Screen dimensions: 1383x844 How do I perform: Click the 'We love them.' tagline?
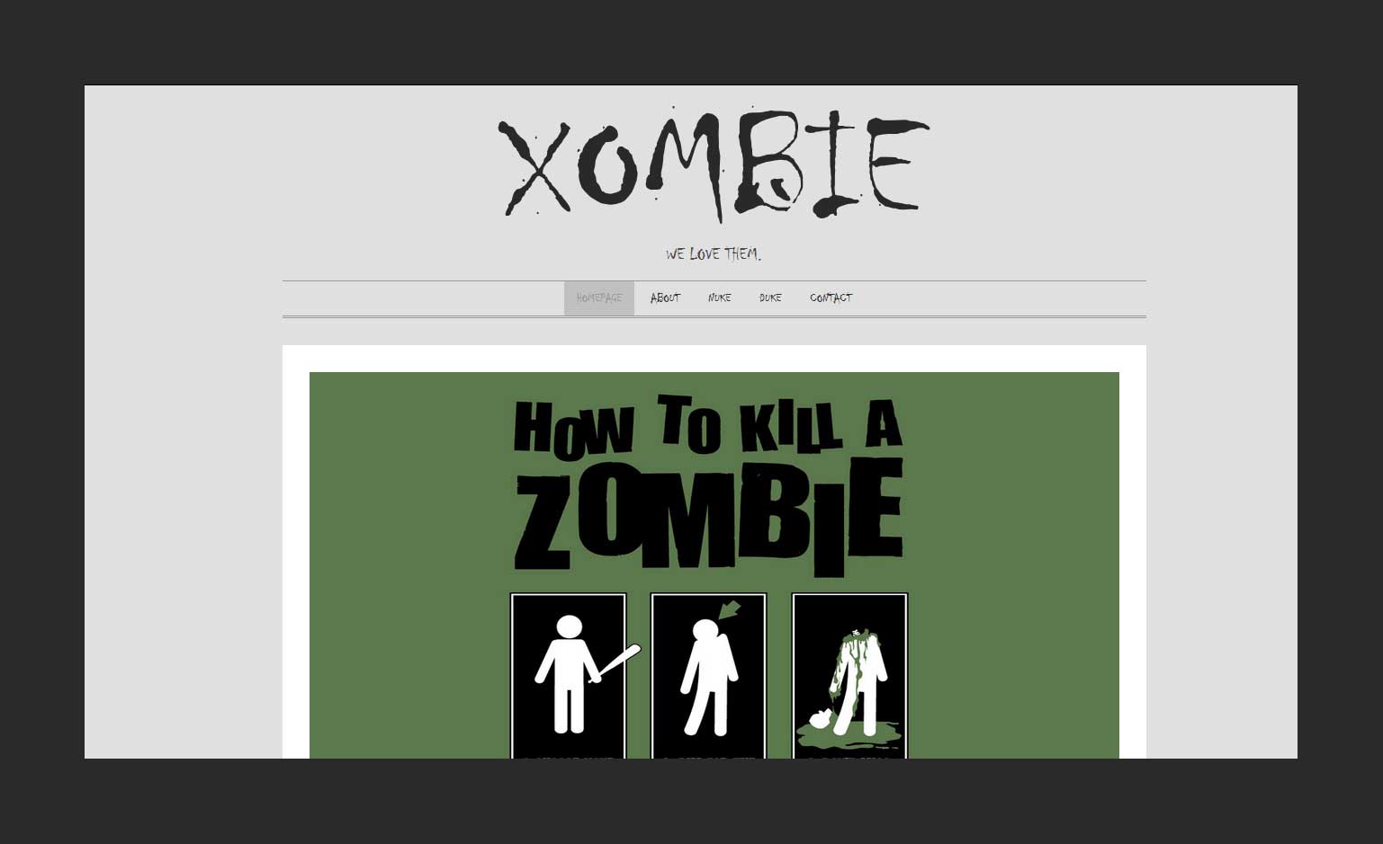pyautogui.click(x=714, y=254)
